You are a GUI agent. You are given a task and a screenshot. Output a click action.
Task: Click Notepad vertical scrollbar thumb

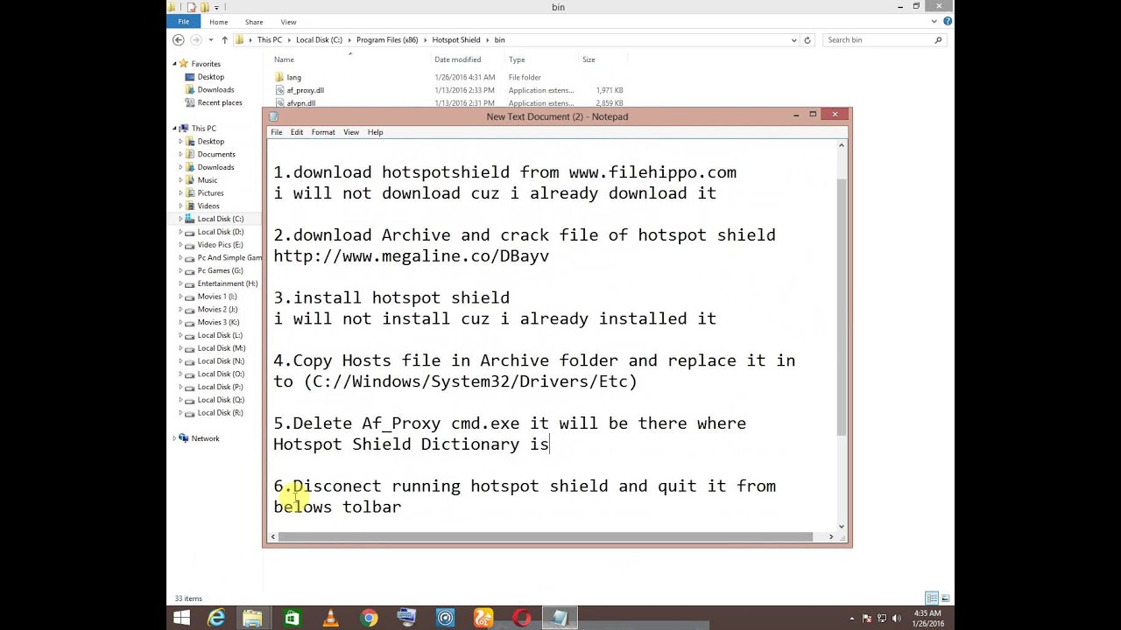tap(842, 306)
